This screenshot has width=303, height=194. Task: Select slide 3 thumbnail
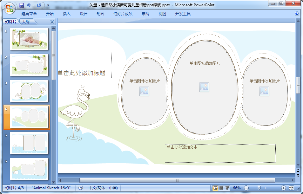click(29, 91)
